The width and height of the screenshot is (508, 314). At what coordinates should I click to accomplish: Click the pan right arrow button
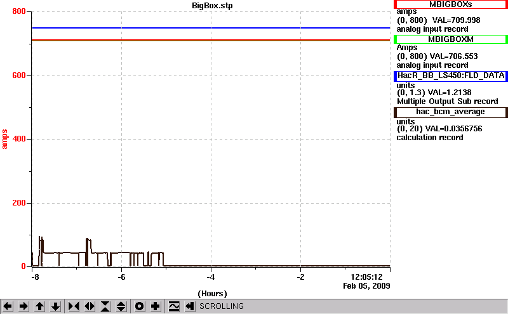[23, 306]
